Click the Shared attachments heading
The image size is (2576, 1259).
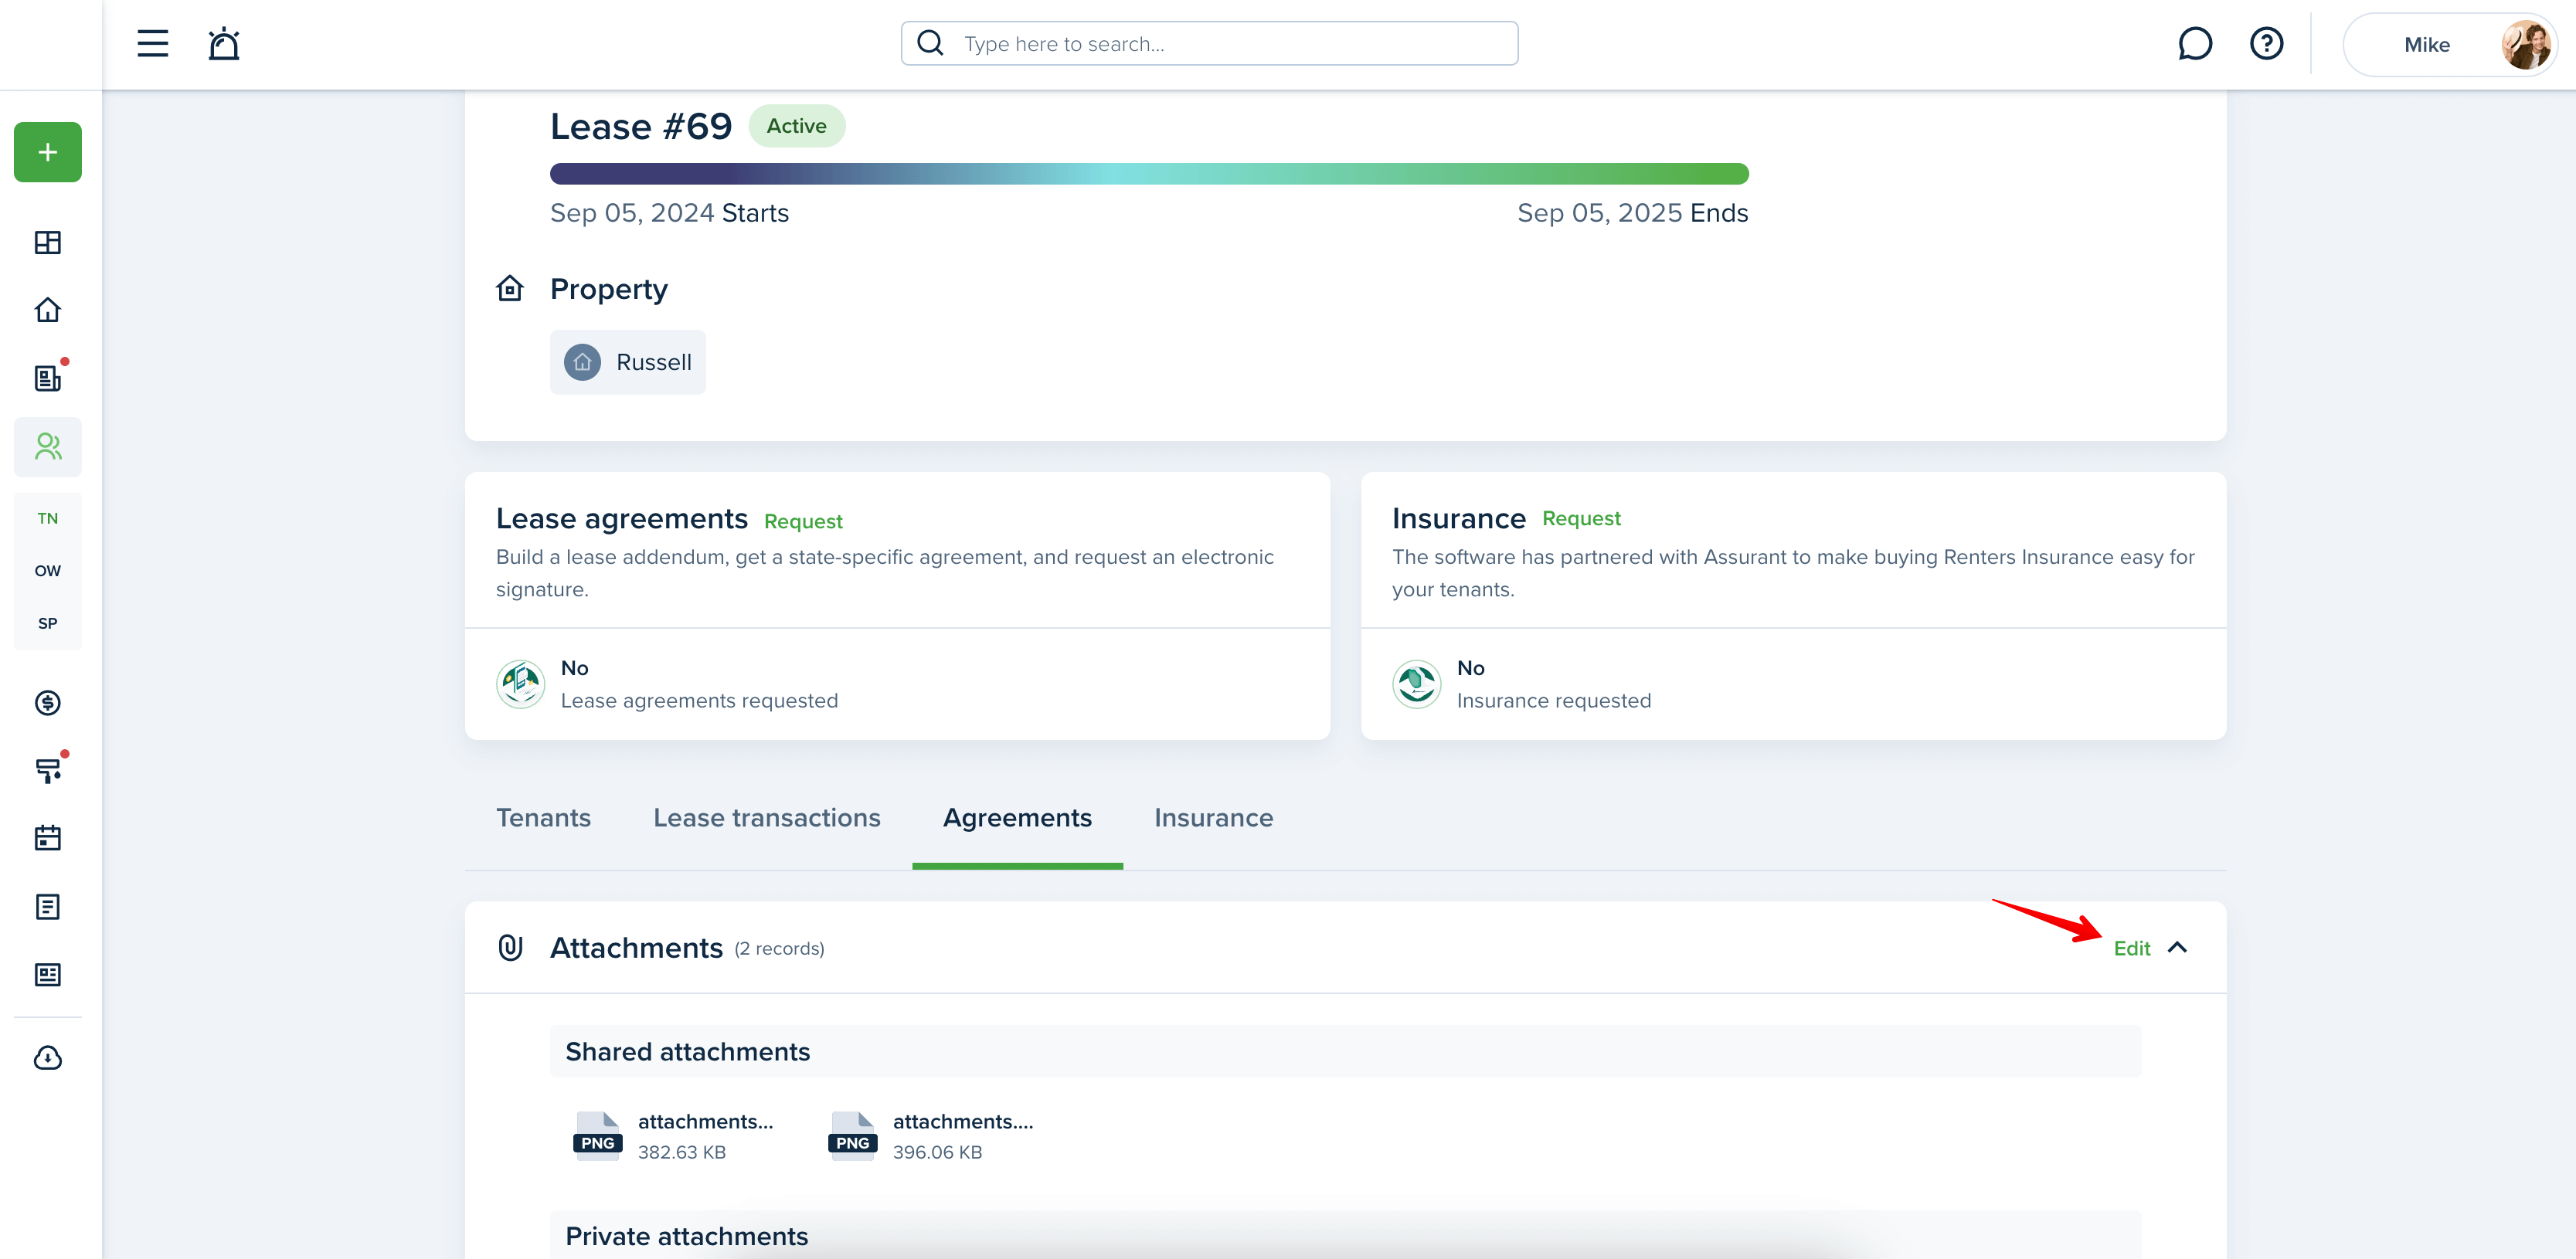[688, 1052]
